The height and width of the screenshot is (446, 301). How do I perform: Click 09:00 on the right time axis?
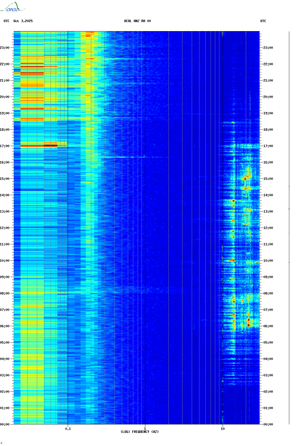(x=268, y=277)
